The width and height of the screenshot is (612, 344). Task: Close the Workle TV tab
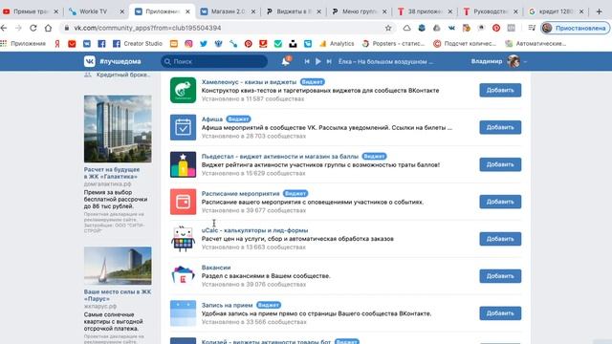click(x=121, y=11)
